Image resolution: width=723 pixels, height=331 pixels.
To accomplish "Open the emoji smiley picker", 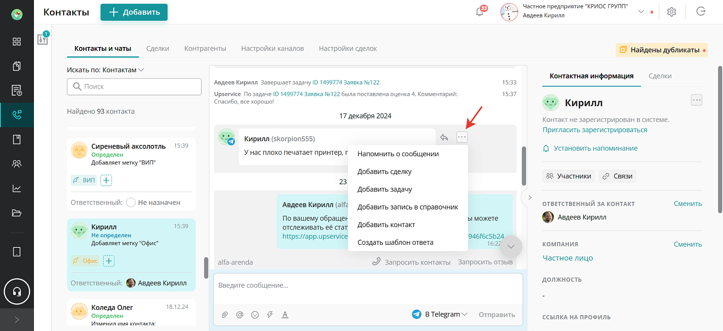I will point(255,315).
